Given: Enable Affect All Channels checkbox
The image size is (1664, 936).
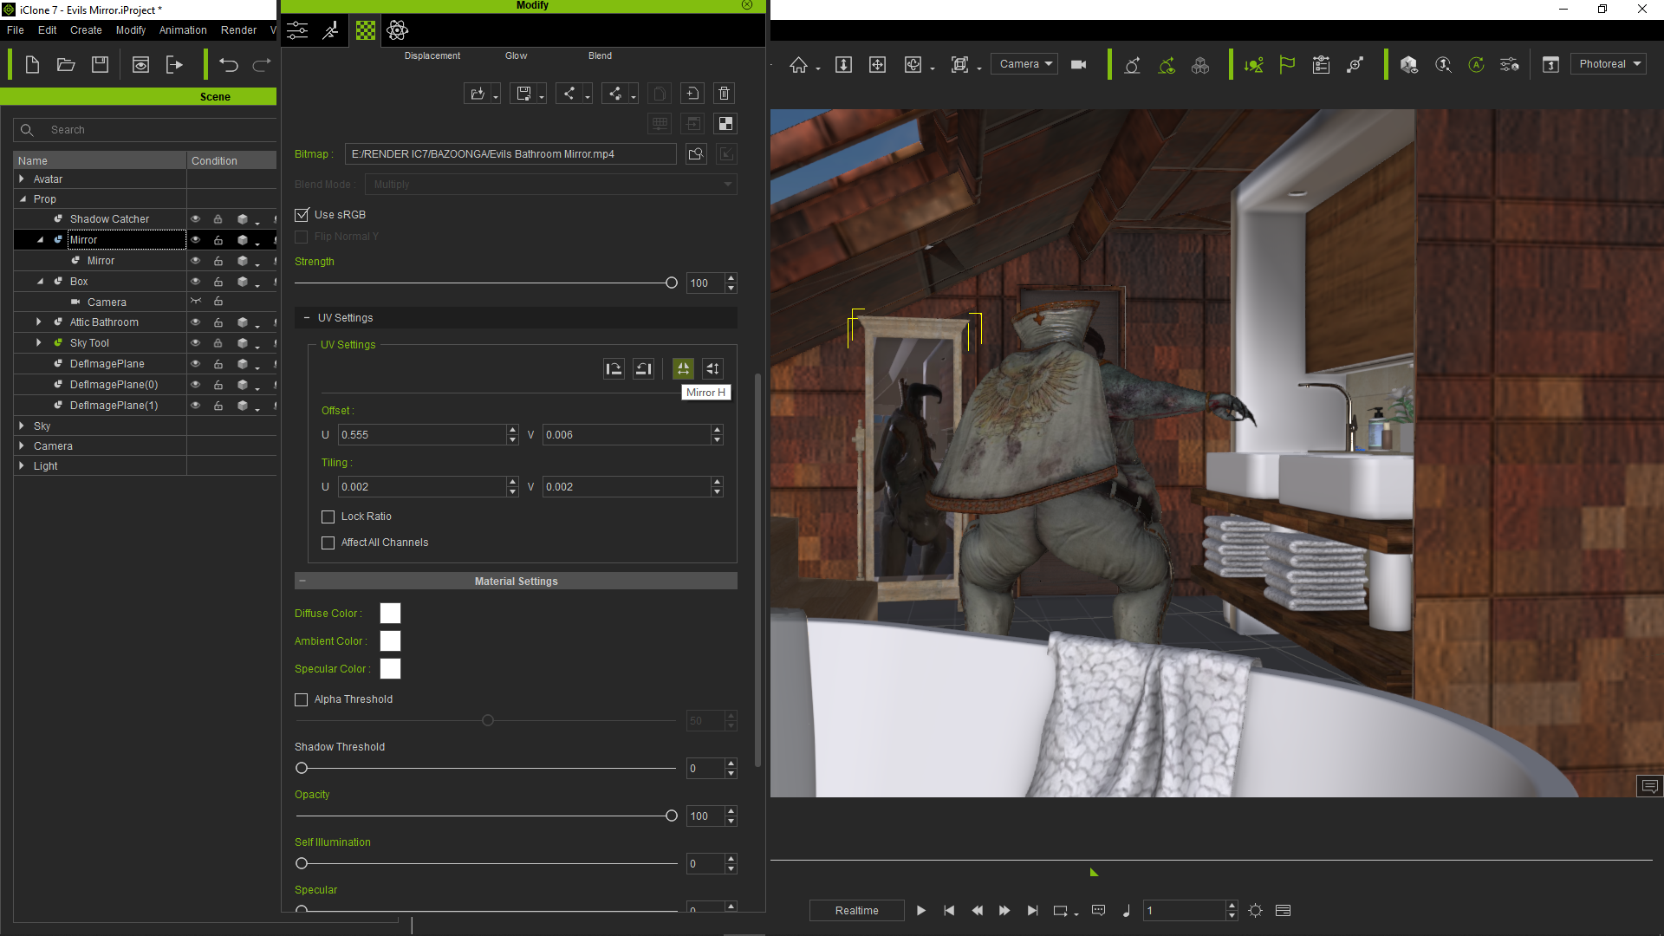Looking at the screenshot, I should pos(328,543).
